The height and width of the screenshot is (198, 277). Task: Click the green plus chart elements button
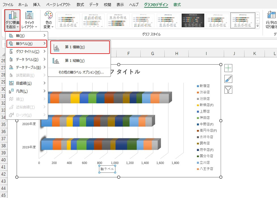coord(228,68)
